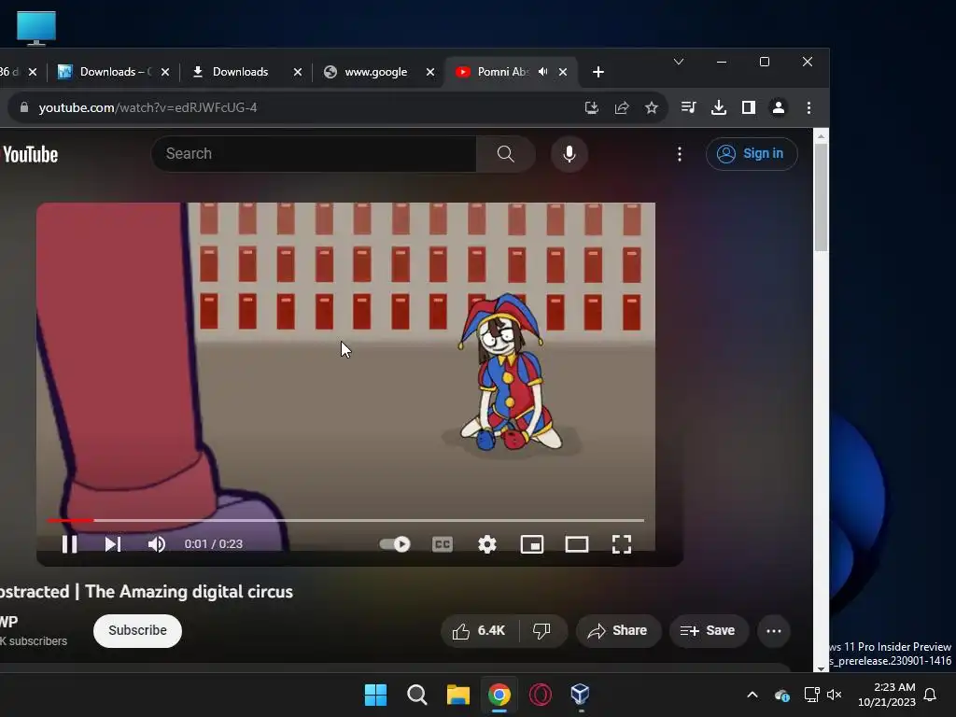Switch to the second Downloads tab
Viewport: 956px width, 717px height.
tap(246, 72)
